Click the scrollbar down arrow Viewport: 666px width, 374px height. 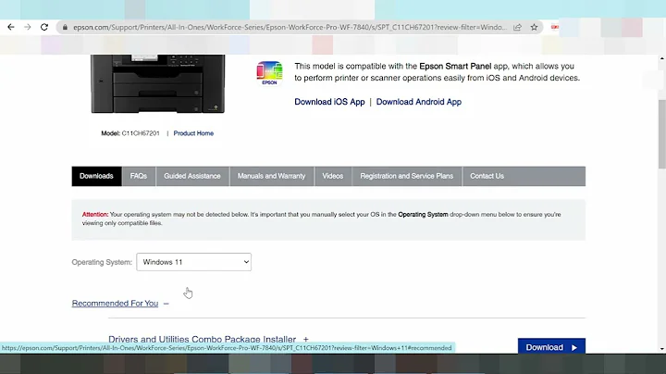coord(662,349)
